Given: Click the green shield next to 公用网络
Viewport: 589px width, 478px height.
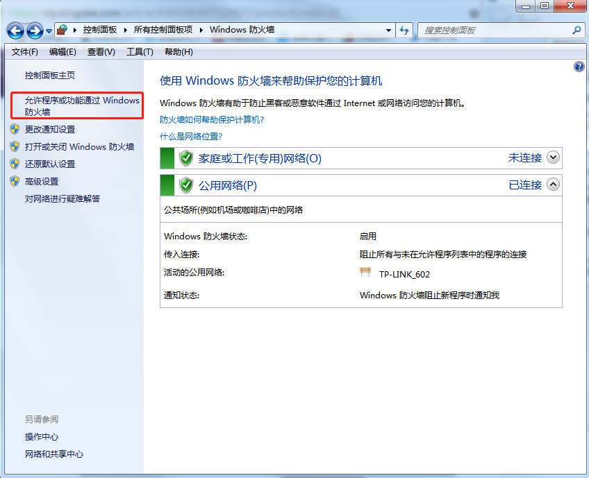Looking at the screenshot, I should click(x=186, y=185).
